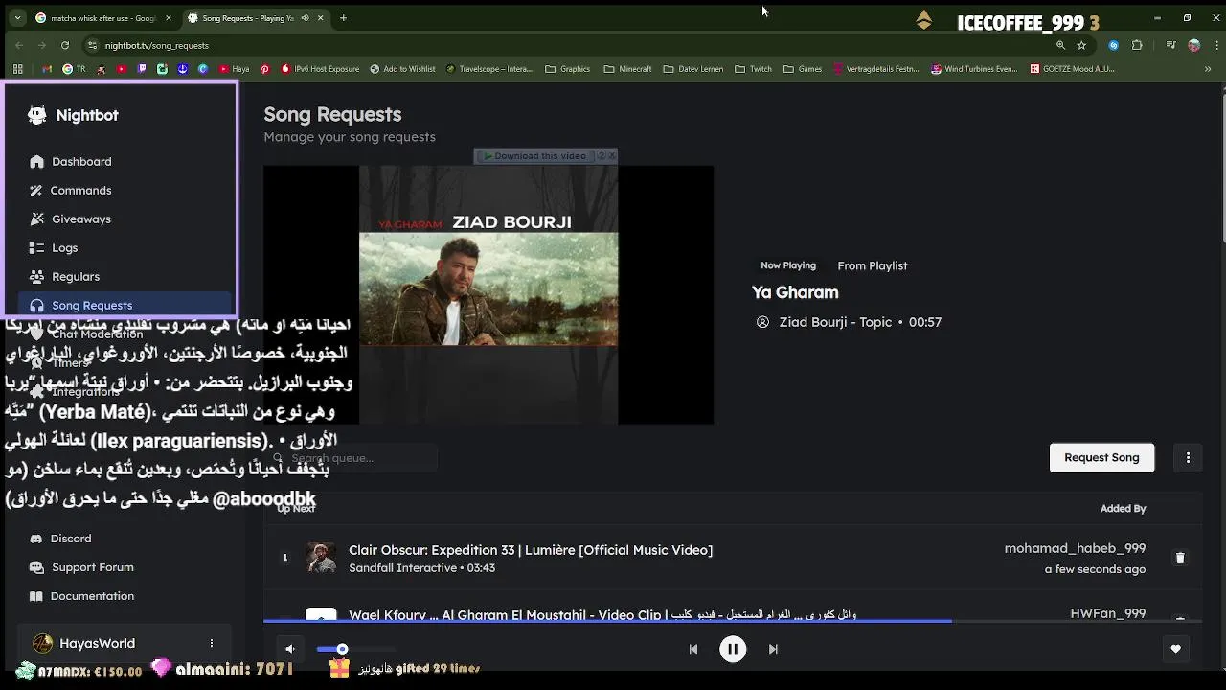The width and height of the screenshot is (1226, 690).
Task: Go back in browser history
Action: point(19,45)
